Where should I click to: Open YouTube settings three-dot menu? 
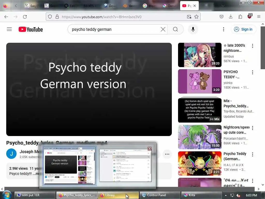pyautogui.click(x=223, y=29)
